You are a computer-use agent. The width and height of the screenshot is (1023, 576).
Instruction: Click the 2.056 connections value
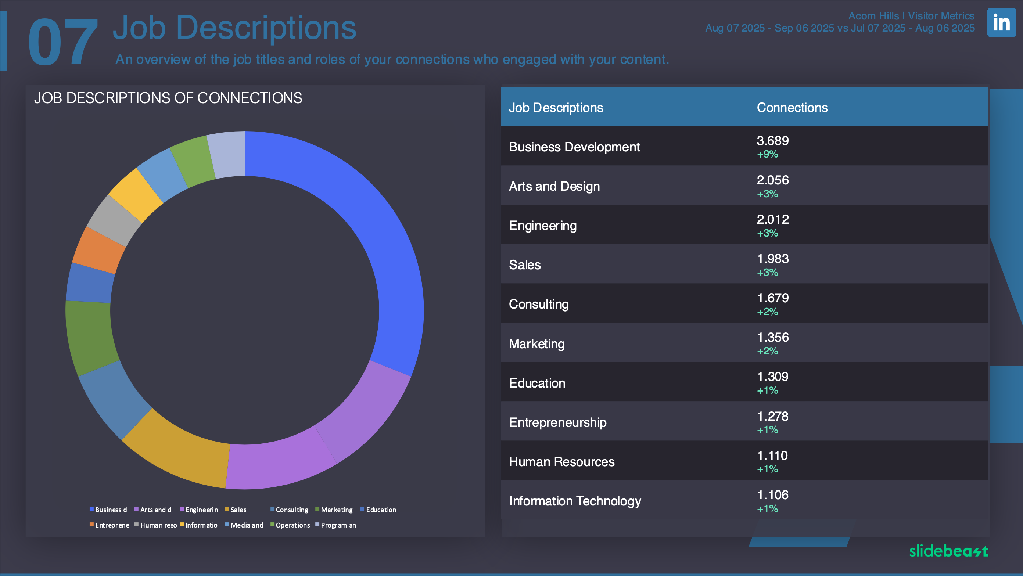(x=772, y=180)
